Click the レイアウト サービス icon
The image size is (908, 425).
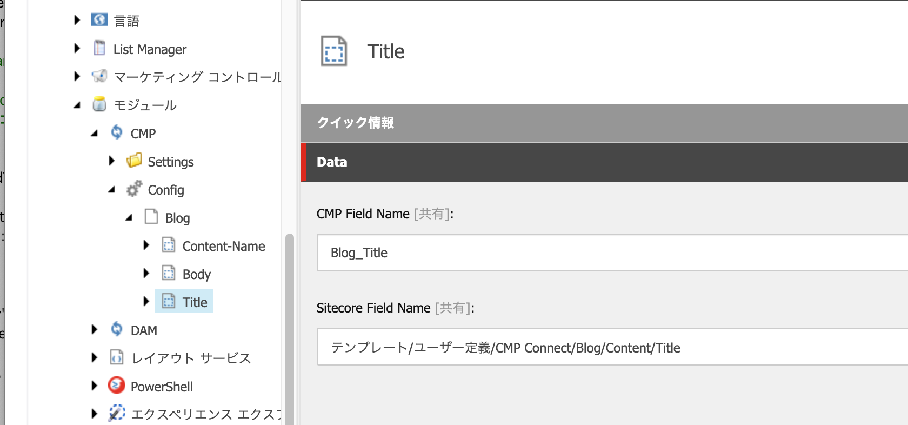(x=117, y=357)
